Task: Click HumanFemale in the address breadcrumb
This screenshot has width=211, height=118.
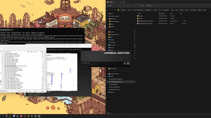Action: 193,10
